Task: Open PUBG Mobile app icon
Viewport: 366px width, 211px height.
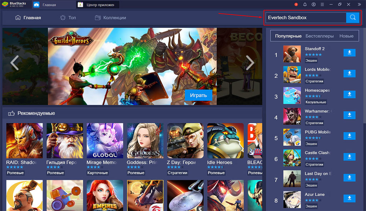Action: 292,137
